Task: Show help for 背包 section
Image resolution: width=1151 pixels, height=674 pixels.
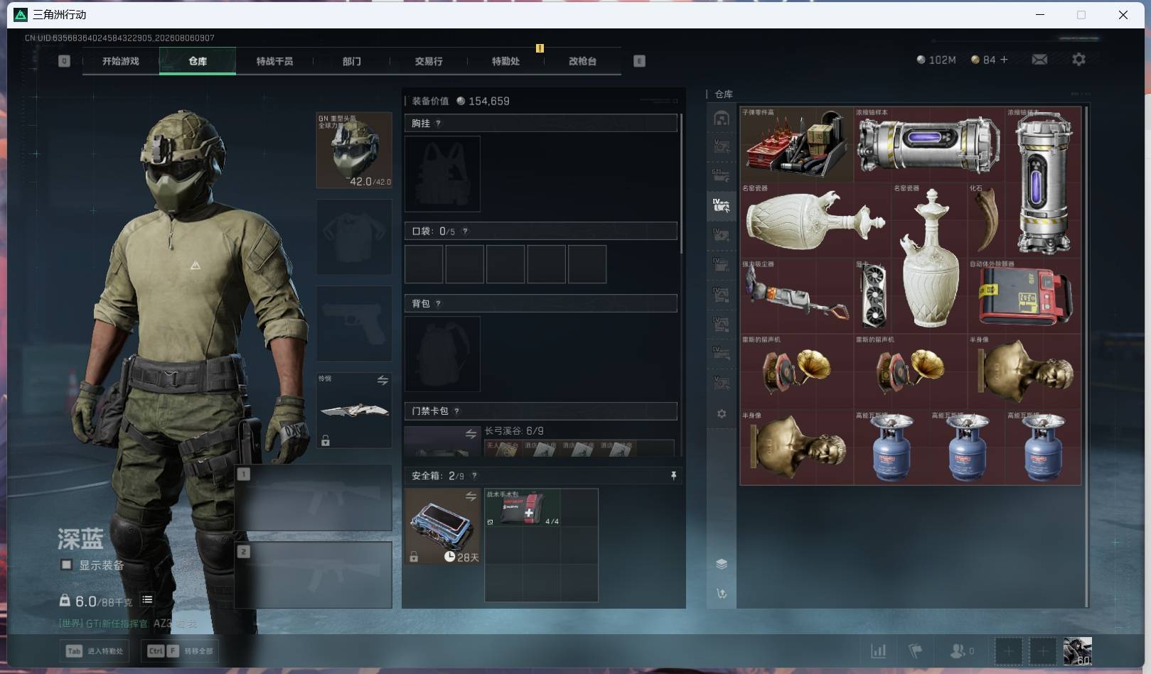Action: pos(438,304)
